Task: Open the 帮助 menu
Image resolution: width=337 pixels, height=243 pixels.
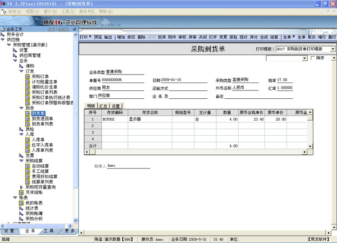Action: click(x=106, y=12)
